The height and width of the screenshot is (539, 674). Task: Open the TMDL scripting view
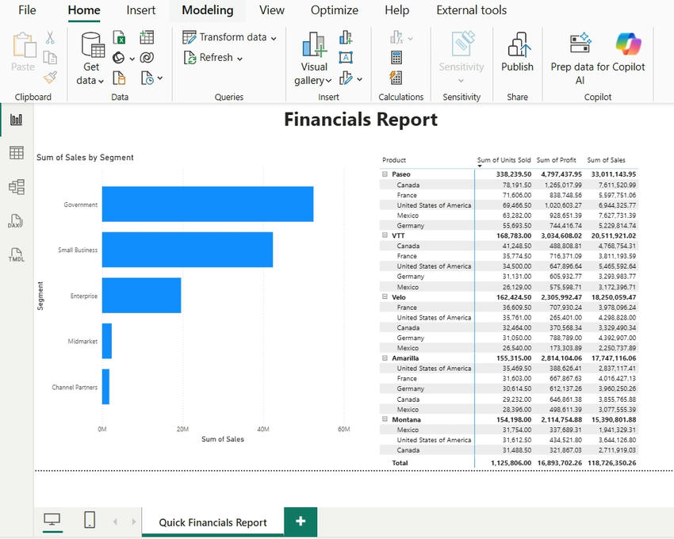(x=14, y=254)
